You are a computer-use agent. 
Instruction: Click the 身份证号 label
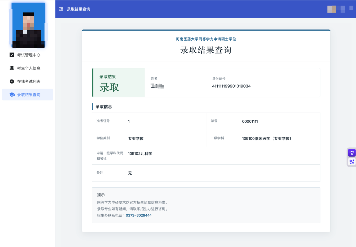[x=219, y=79]
